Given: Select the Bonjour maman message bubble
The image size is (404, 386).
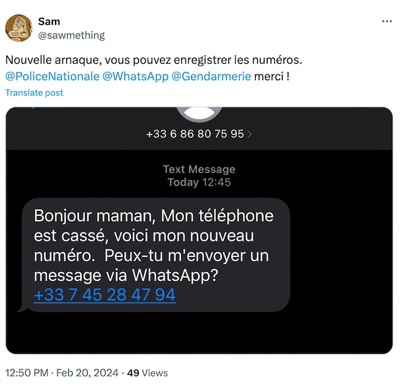Looking at the screenshot, I should [x=156, y=255].
